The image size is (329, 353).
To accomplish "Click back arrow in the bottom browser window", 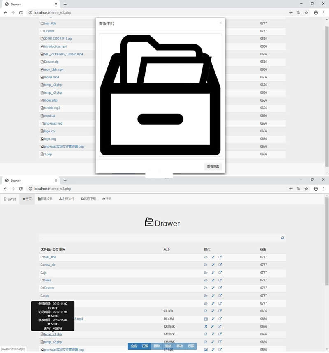I will (x=5, y=189).
